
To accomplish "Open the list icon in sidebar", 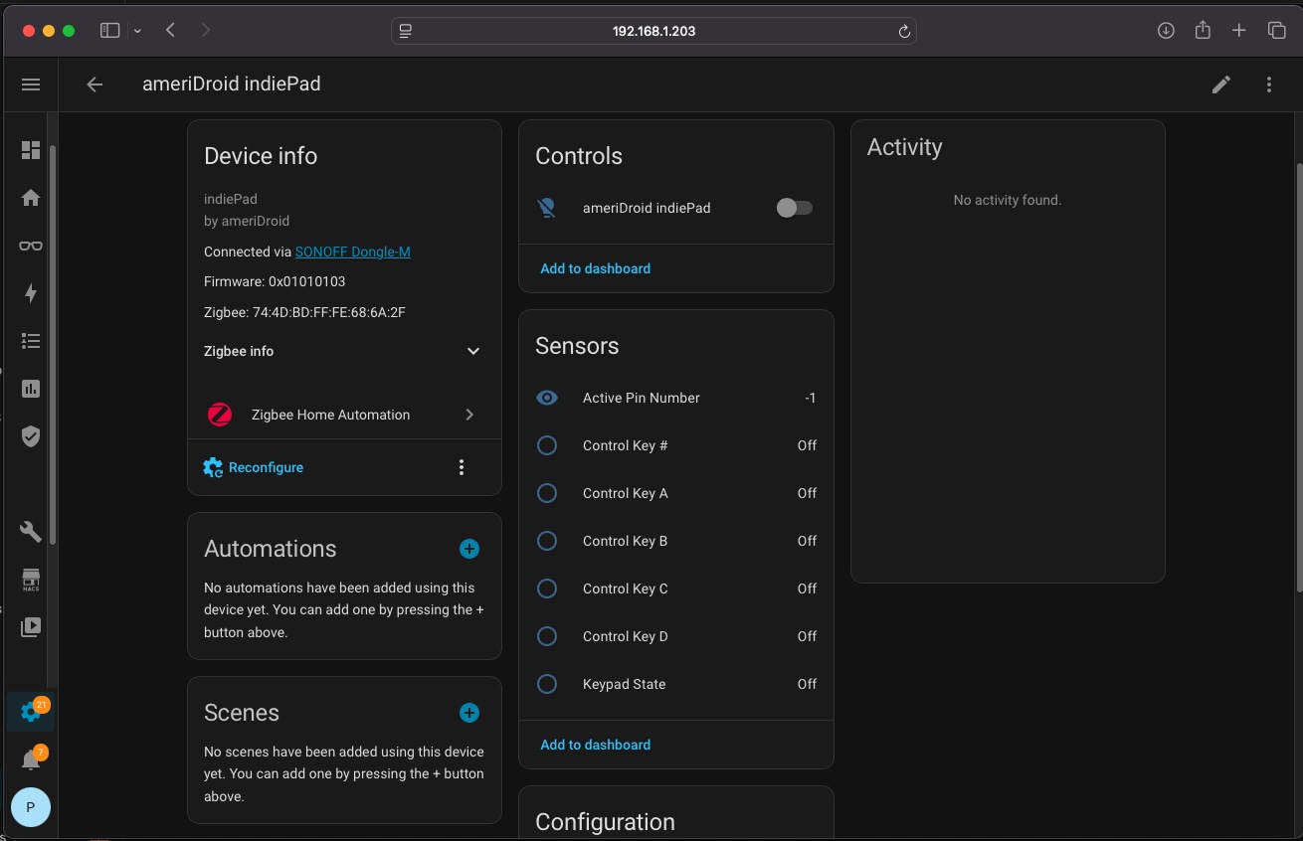I will click(31, 341).
